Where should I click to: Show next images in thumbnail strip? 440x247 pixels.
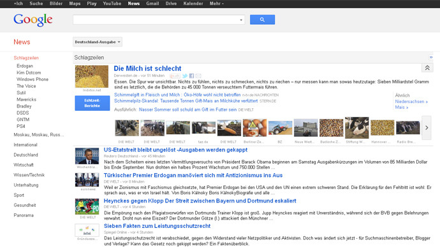pyautogui.click(x=427, y=128)
